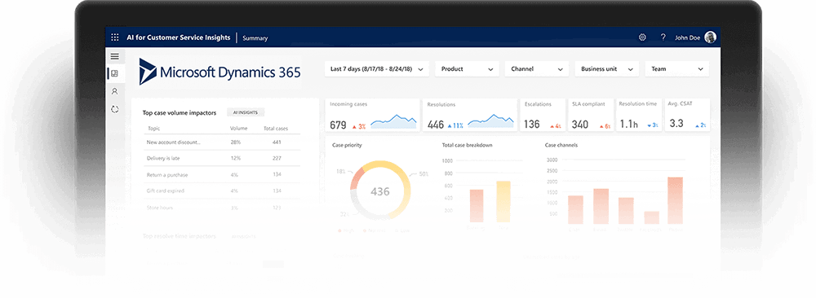
Task: Select the dashboard summary sidebar icon
Action: [115, 74]
